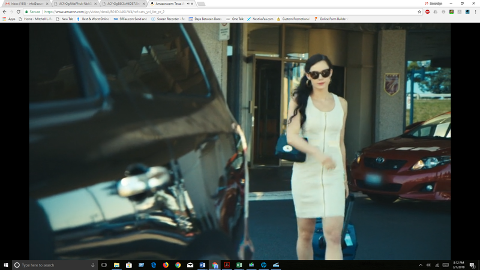Open the clock showing 8:12 PM
The width and height of the screenshot is (480, 270).
point(458,265)
